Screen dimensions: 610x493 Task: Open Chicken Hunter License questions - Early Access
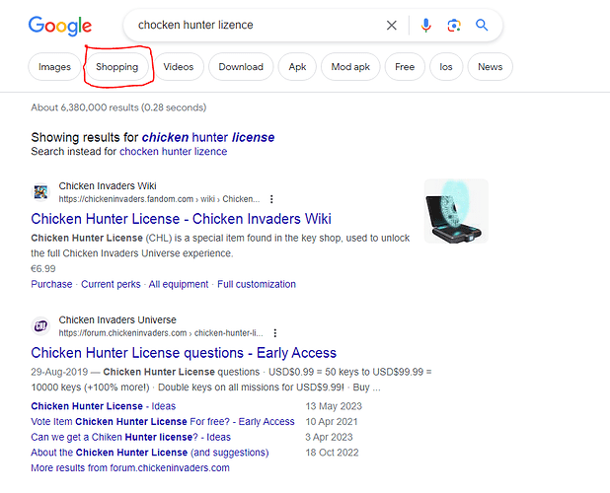pos(184,353)
